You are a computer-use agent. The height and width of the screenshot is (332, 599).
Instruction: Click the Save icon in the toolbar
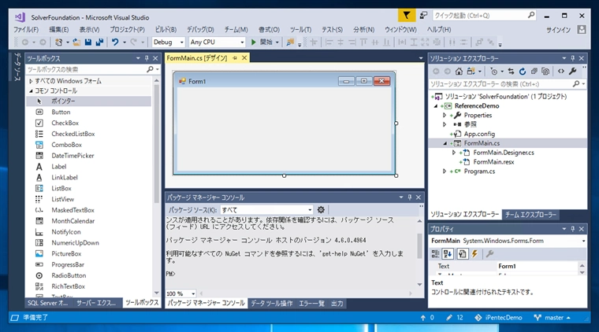tap(88, 42)
